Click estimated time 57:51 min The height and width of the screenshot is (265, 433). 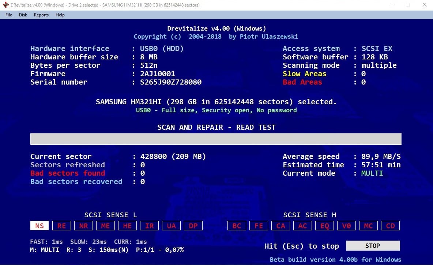[x=381, y=165]
